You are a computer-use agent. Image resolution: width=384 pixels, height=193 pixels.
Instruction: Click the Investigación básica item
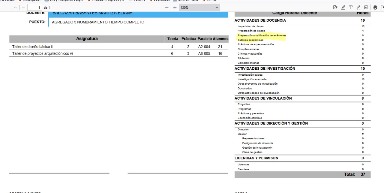coord(250,75)
